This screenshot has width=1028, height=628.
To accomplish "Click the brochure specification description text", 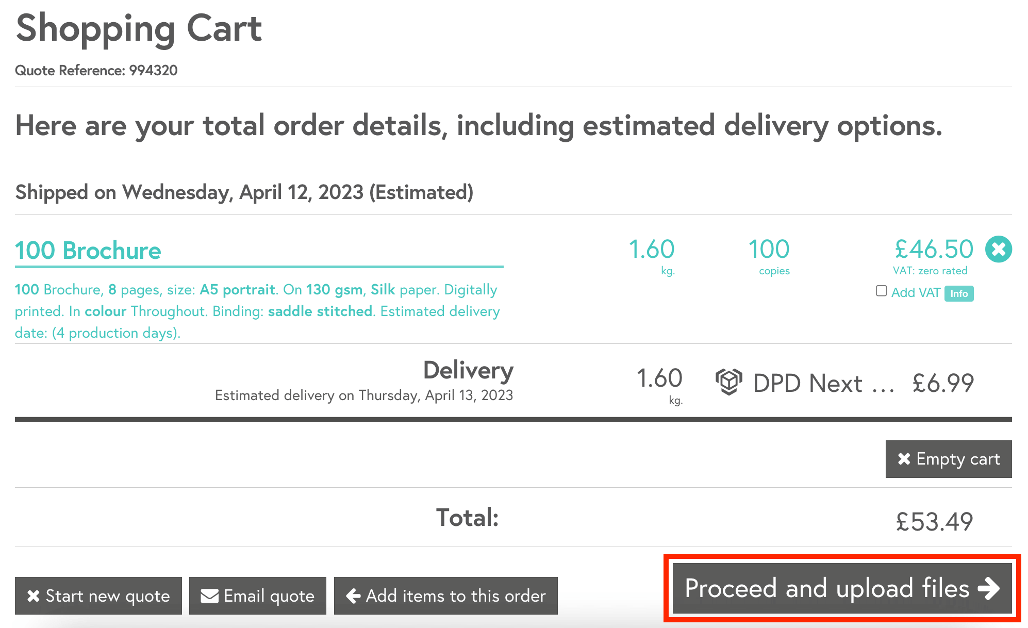I will coord(257,311).
